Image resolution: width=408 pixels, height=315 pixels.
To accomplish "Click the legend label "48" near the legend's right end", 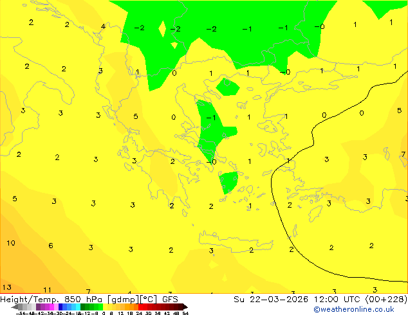I will 176,313.
